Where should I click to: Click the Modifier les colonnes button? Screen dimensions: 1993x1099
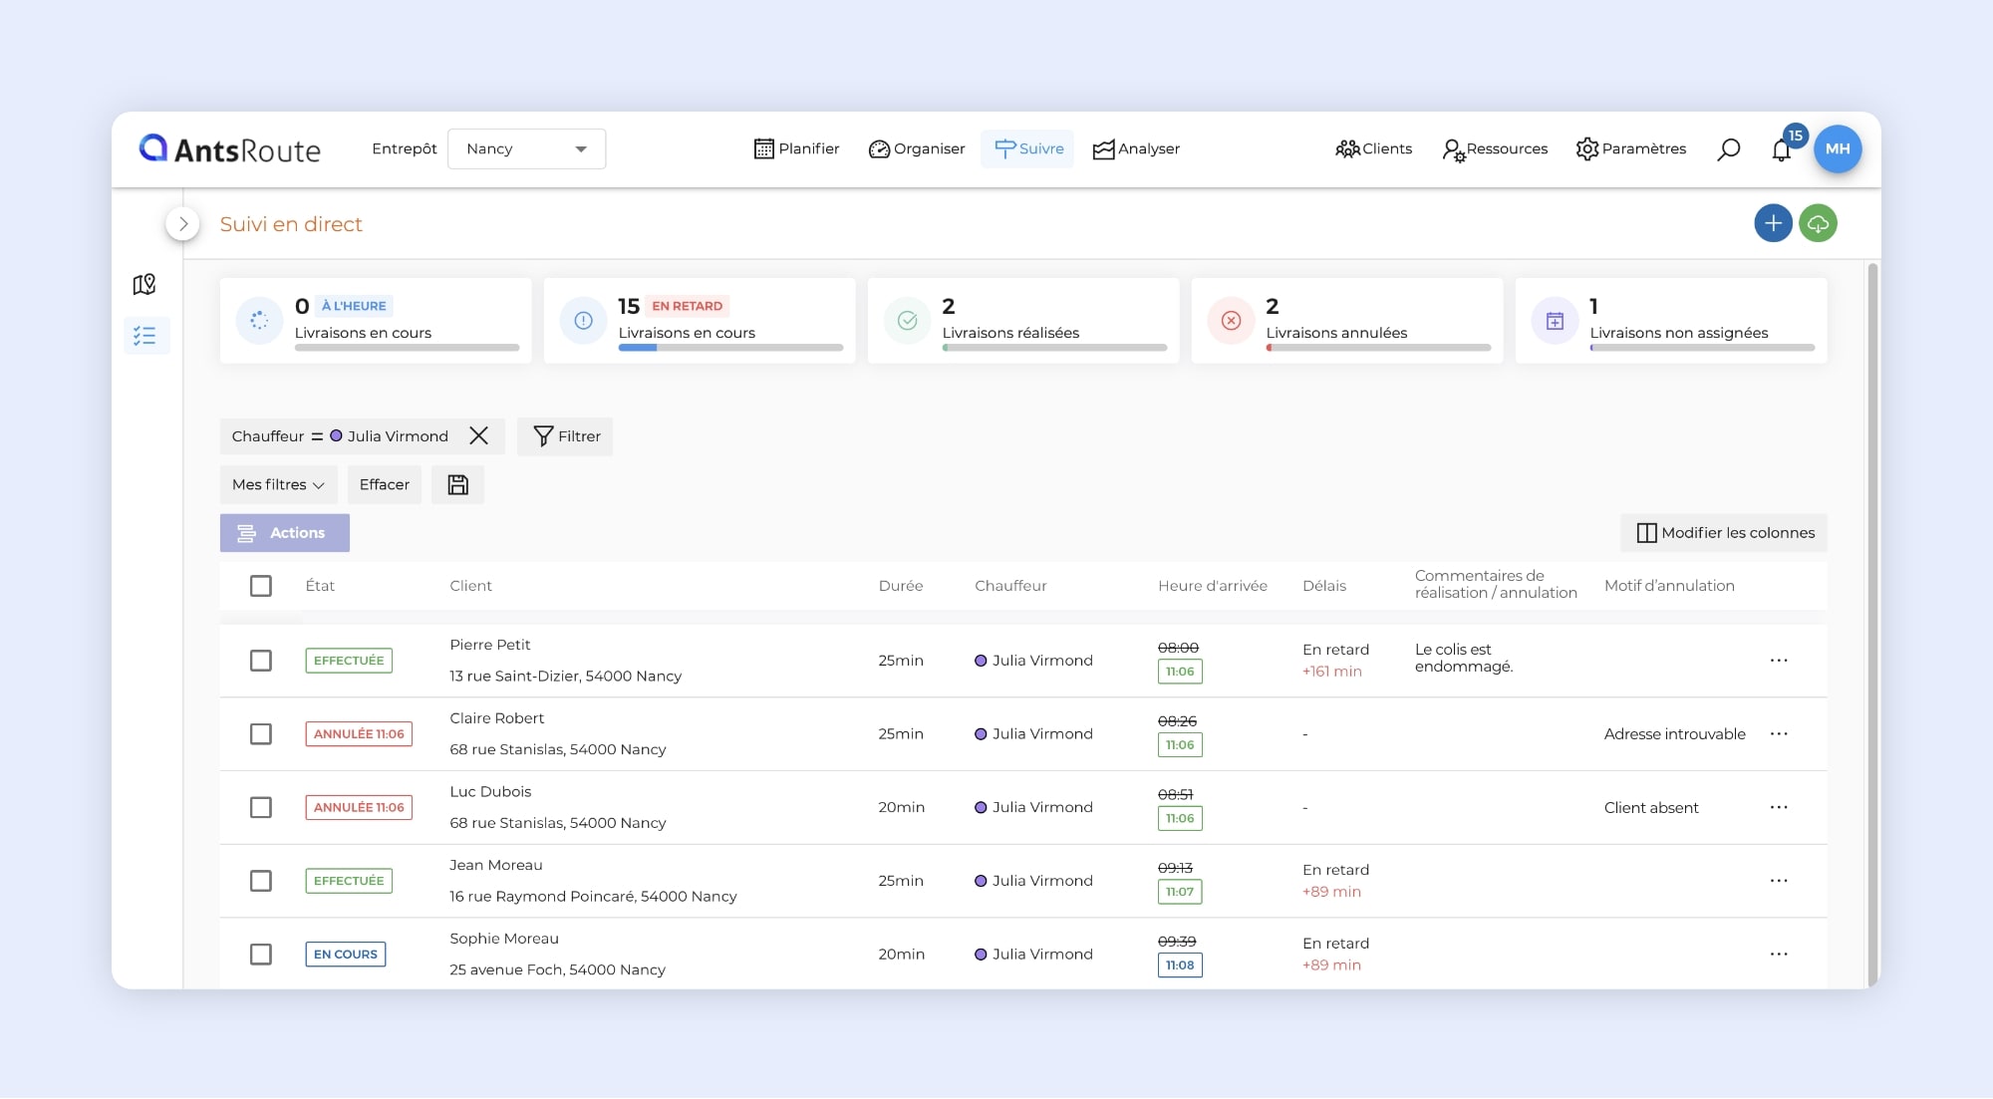pos(1724,533)
